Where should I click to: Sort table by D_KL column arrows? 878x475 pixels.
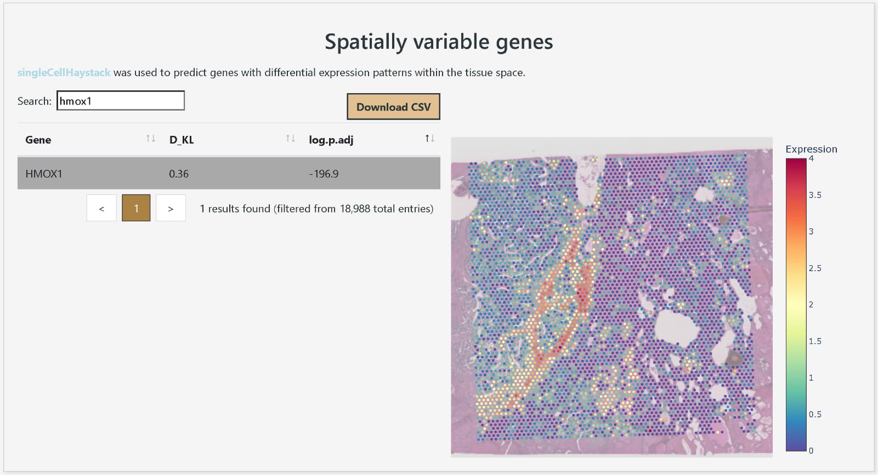coord(291,139)
